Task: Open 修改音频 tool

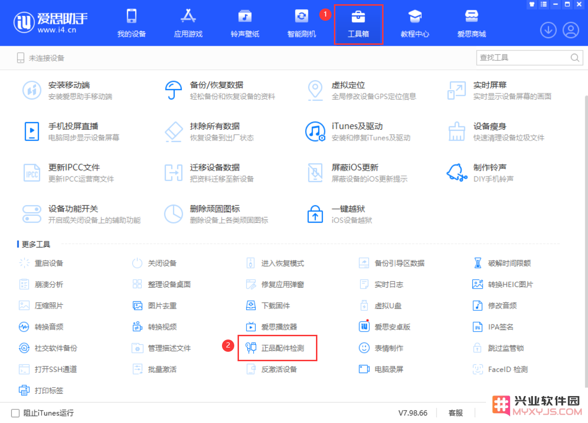Action: point(494,306)
